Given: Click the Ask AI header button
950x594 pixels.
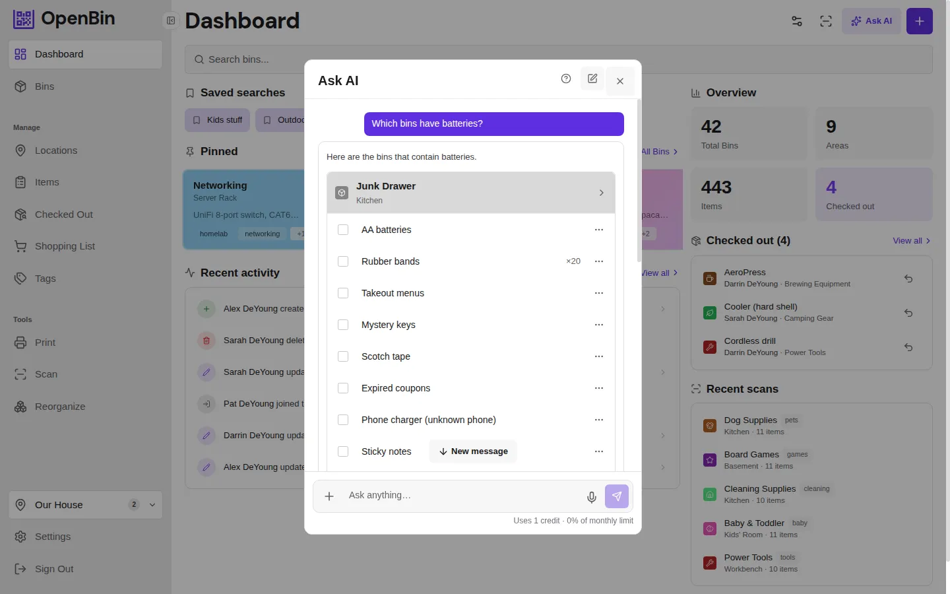Looking at the screenshot, I should pyautogui.click(x=871, y=21).
